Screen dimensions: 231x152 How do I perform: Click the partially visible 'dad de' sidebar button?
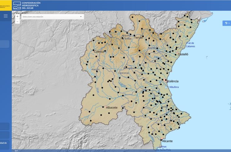[x=5, y=144]
